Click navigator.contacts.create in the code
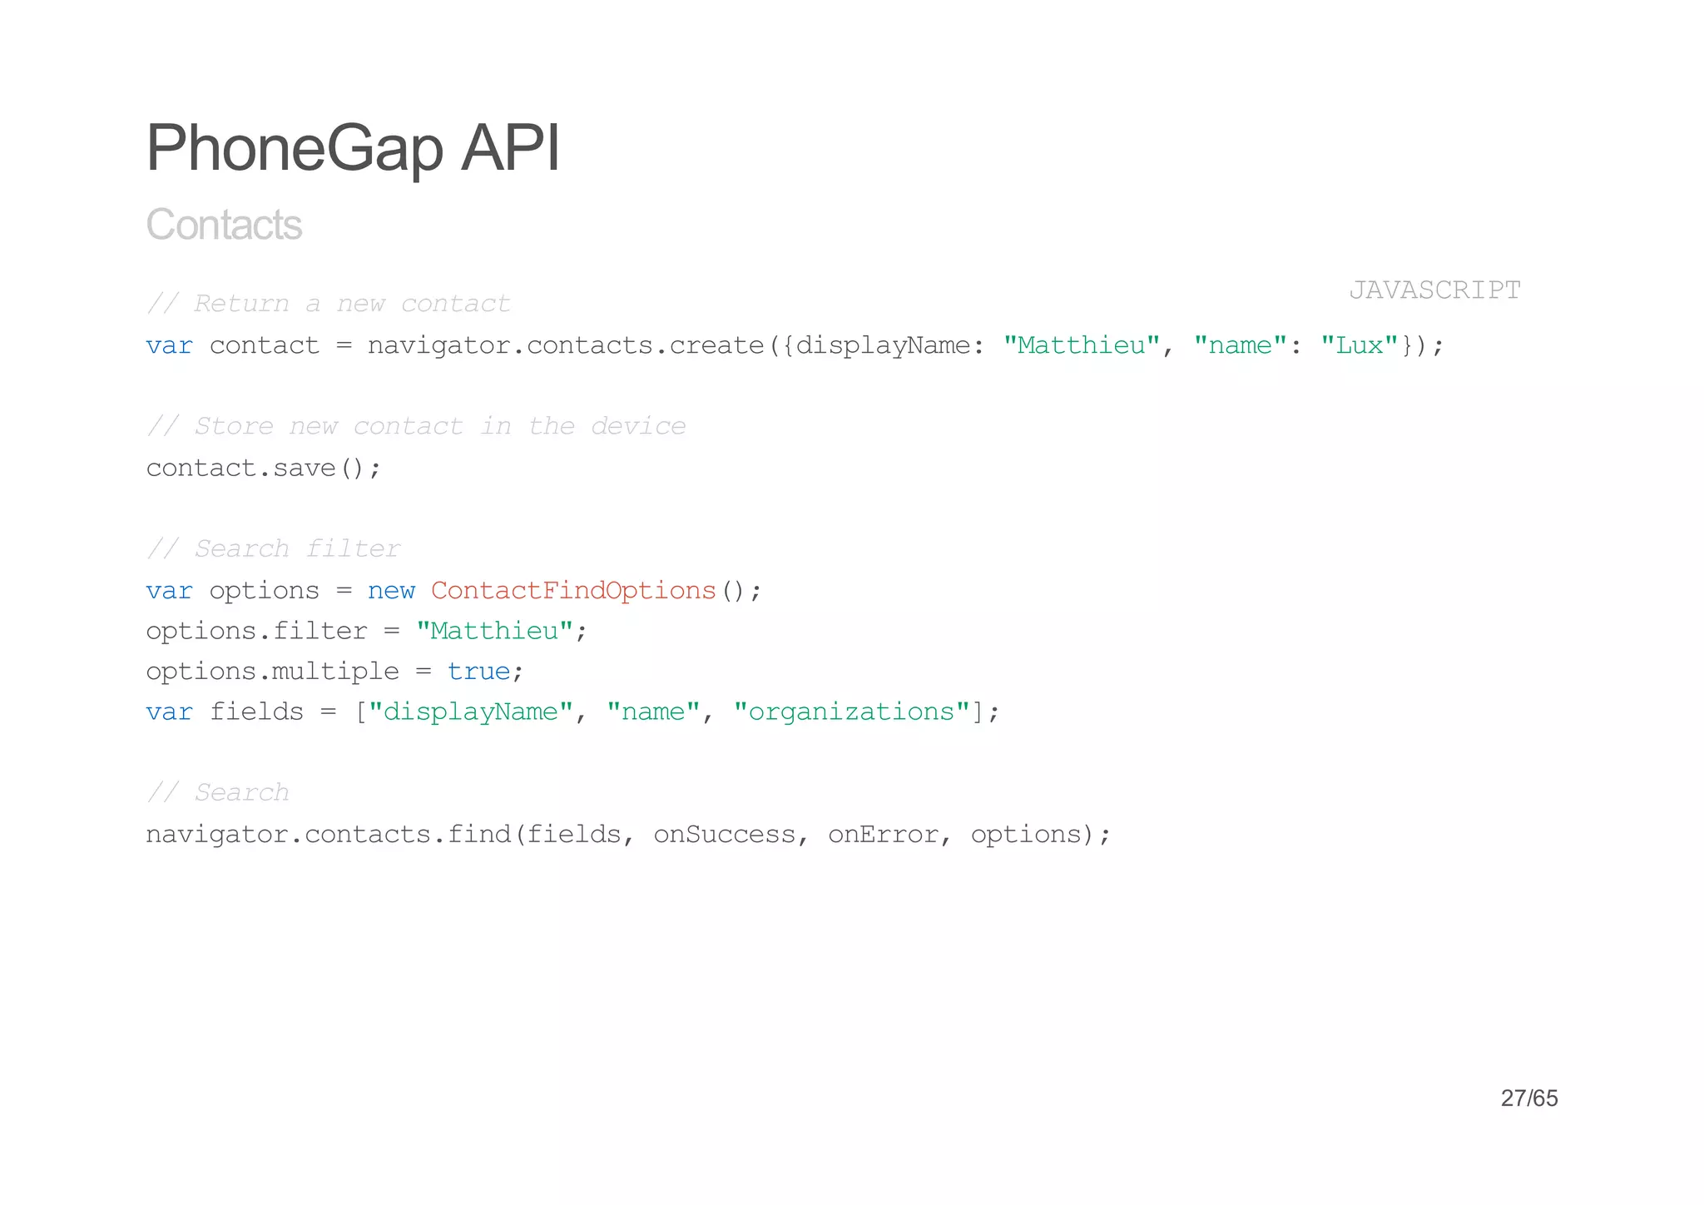1704x1205 pixels. (x=566, y=345)
